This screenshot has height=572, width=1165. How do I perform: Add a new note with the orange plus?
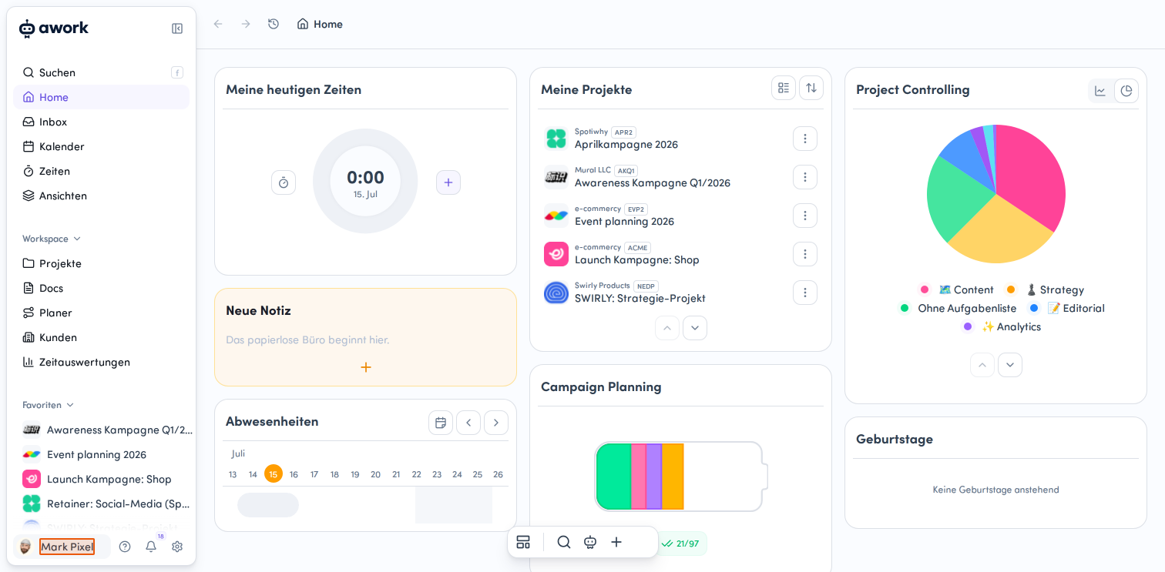366,367
